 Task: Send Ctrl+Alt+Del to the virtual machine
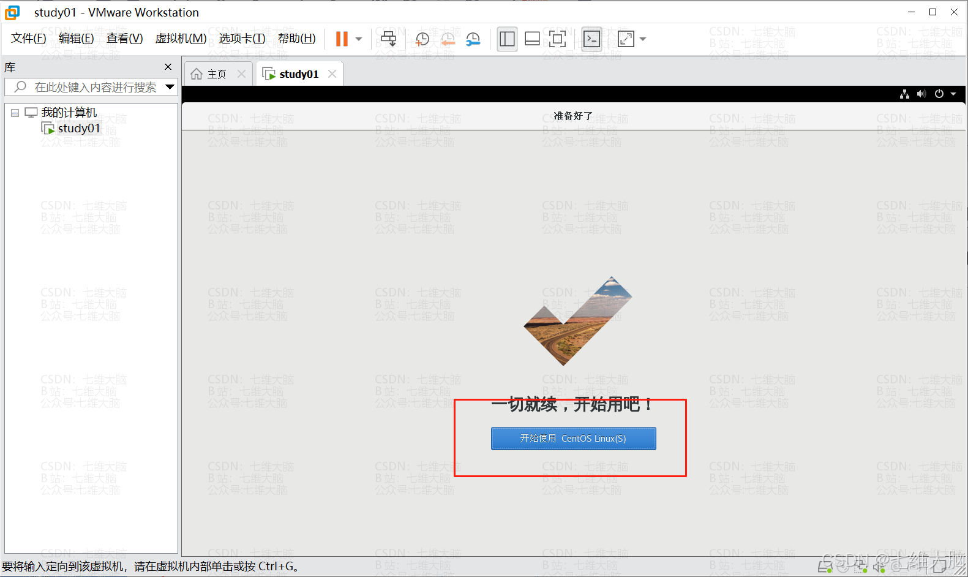pos(388,39)
